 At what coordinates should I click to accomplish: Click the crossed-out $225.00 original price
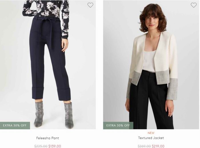click(41, 146)
